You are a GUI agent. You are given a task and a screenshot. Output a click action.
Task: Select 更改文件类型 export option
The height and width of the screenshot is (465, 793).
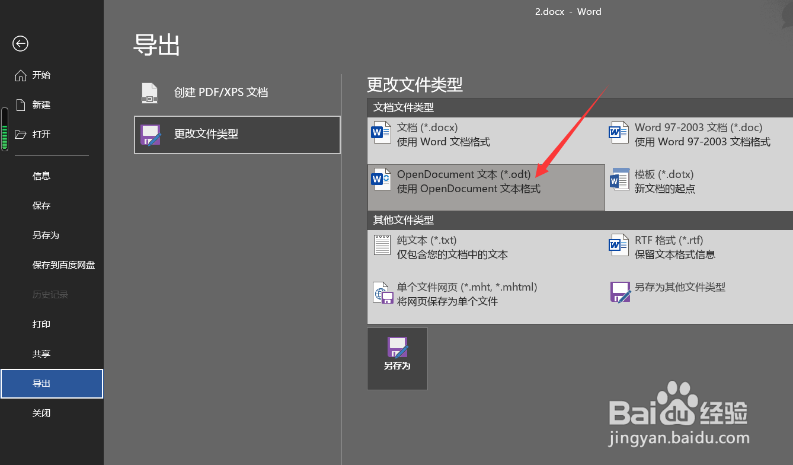click(237, 135)
